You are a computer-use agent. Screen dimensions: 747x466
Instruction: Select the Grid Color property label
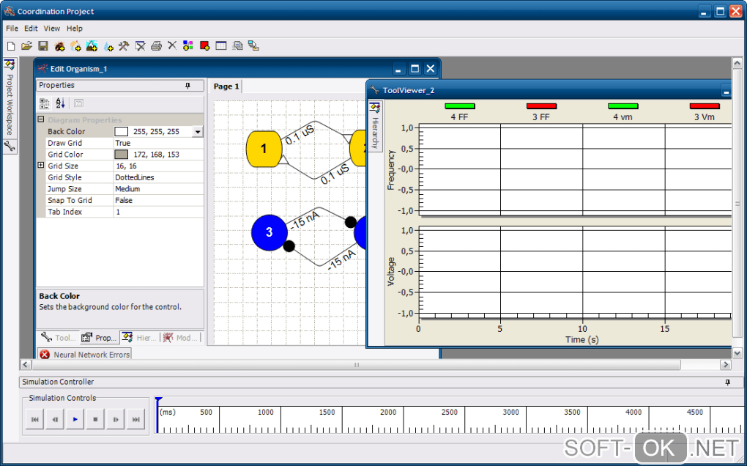[x=65, y=155]
